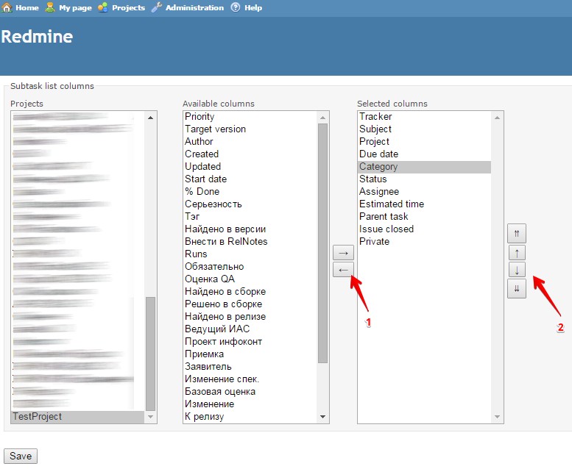Click Available columns scrollbar up arrow

pyautogui.click(x=323, y=118)
